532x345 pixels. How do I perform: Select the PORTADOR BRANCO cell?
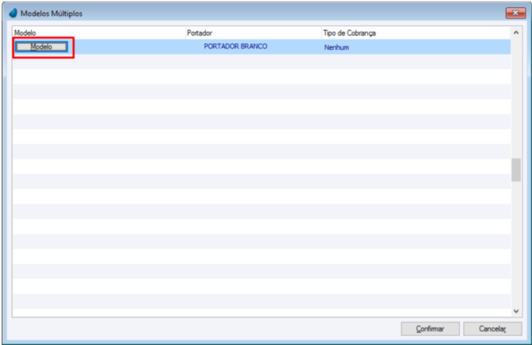pos(235,47)
